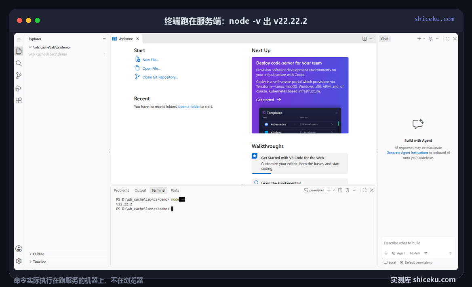Select the powershell terminal instance
The height and width of the screenshot is (287, 472).
point(314,190)
